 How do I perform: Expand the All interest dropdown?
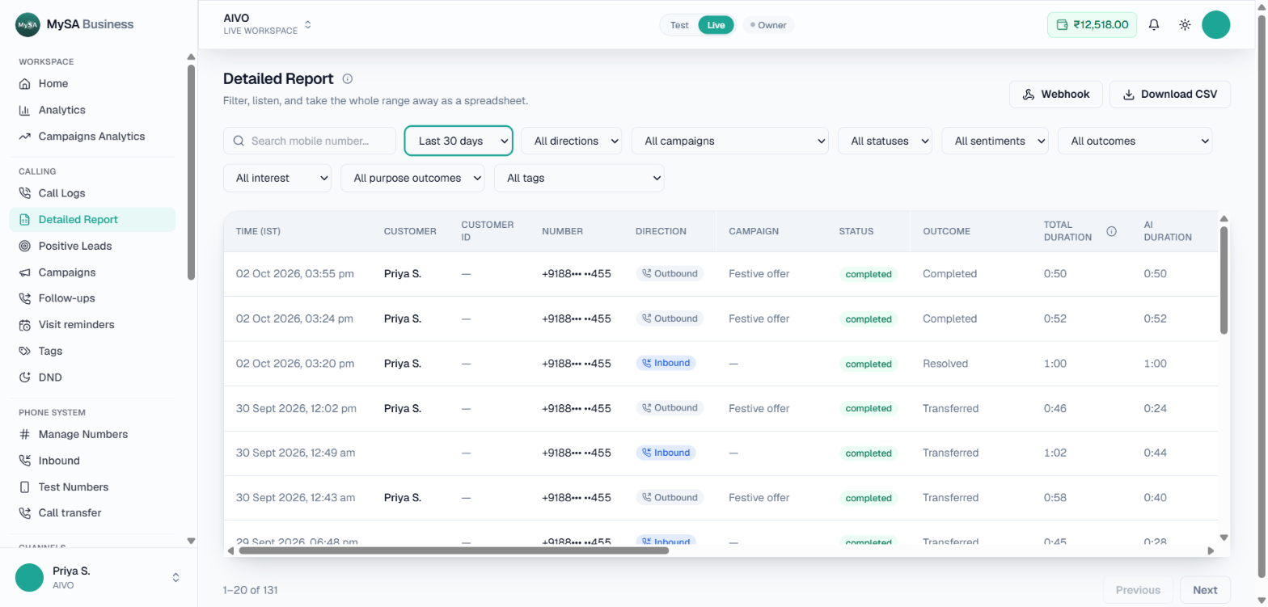pyautogui.click(x=277, y=178)
